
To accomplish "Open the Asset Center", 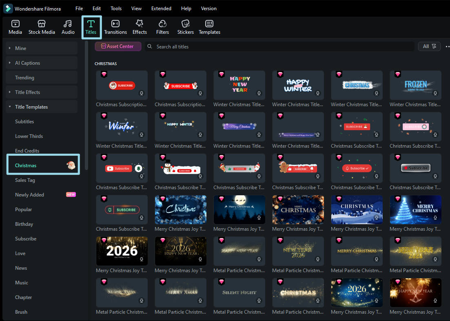I will click(x=118, y=46).
